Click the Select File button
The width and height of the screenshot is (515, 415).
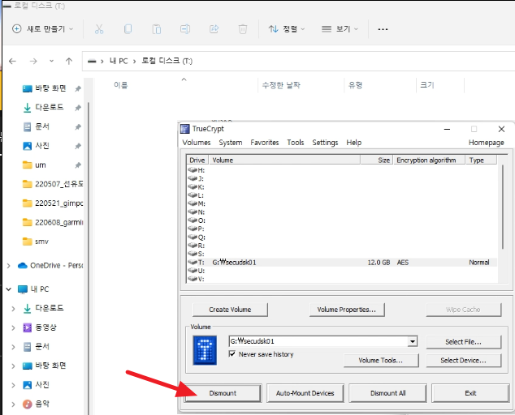pos(464,342)
